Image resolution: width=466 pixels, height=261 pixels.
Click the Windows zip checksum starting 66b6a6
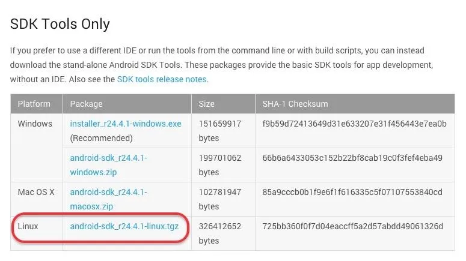pyautogui.click(x=352, y=158)
